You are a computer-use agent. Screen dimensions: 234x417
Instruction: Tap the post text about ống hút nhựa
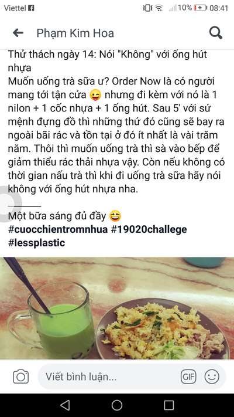(116, 122)
